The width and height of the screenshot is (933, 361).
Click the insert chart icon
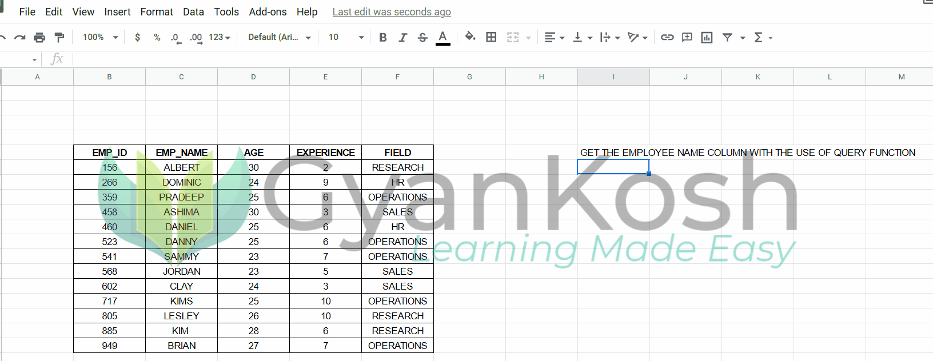point(707,37)
